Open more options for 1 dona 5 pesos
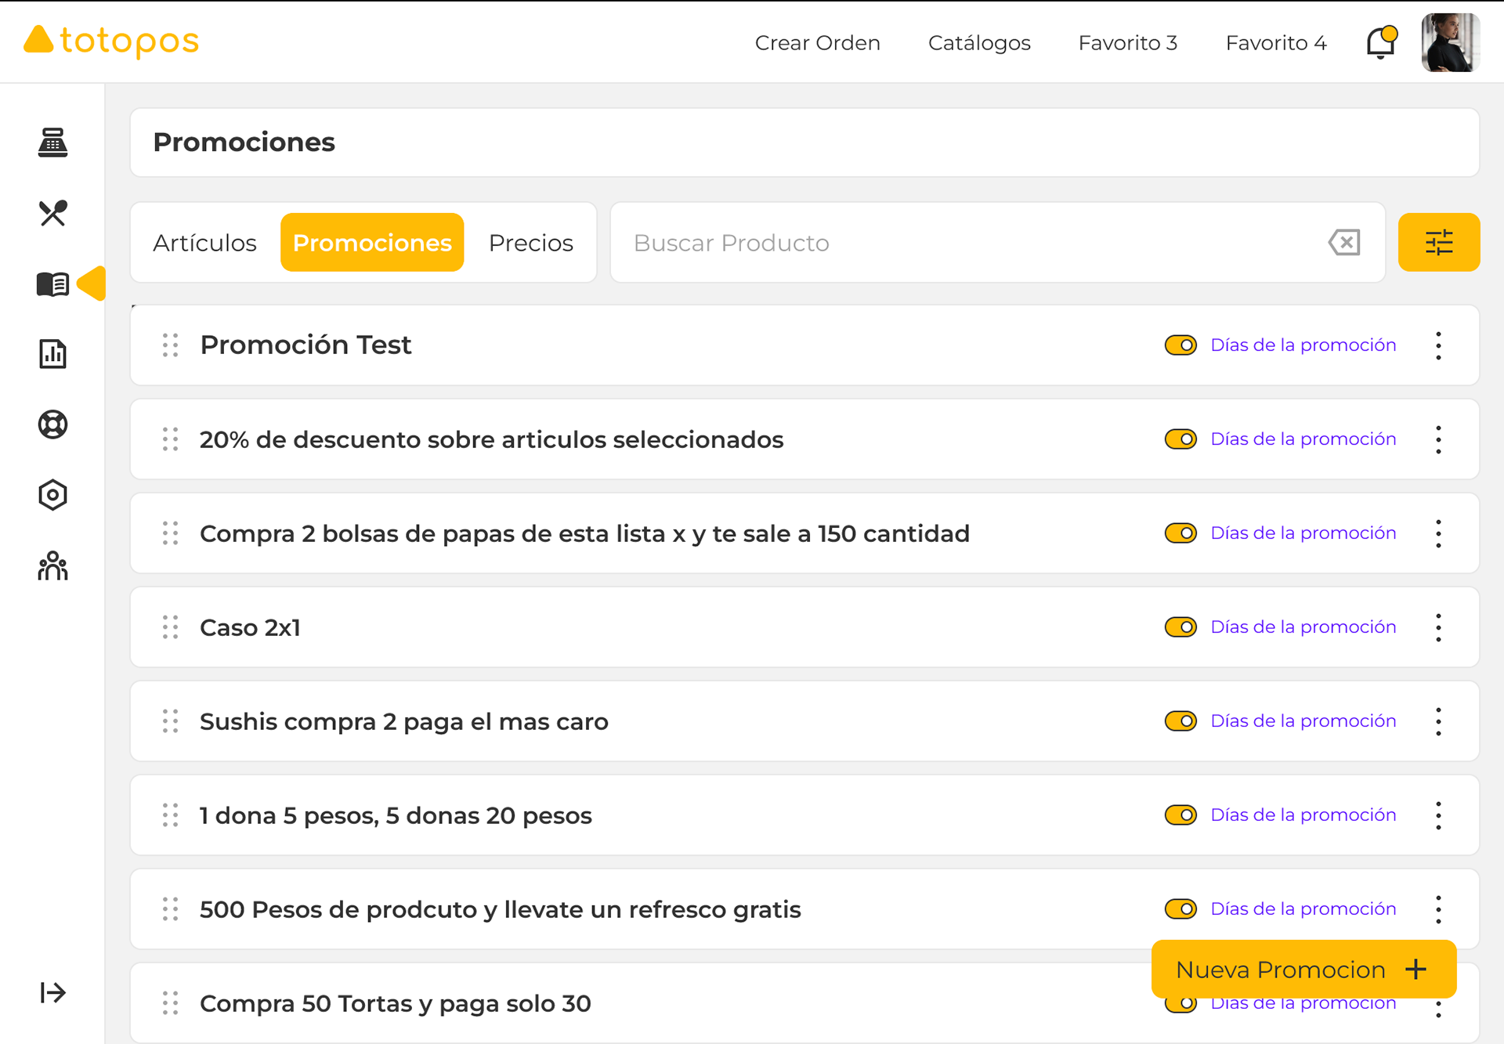Viewport: 1504px width, 1044px height. (x=1438, y=815)
